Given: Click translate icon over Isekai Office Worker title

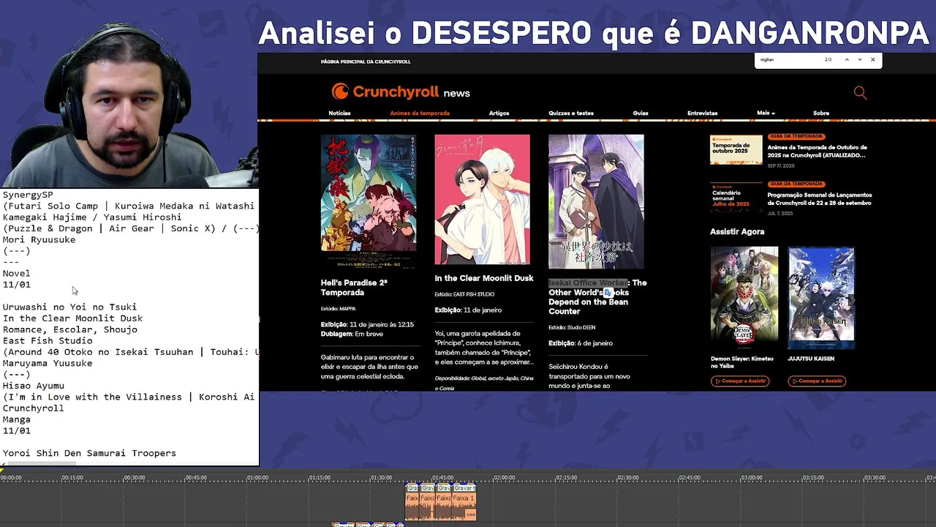Looking at the screenshot, I should 607,293.
